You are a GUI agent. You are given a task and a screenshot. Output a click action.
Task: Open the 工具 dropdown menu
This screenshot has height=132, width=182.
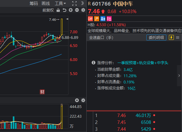(60, 3)
